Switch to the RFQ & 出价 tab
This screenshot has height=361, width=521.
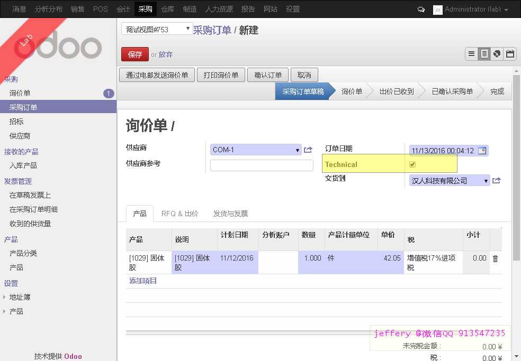179,214
